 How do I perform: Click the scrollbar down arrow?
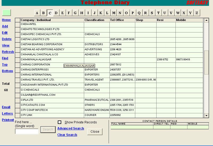point(206,116)
